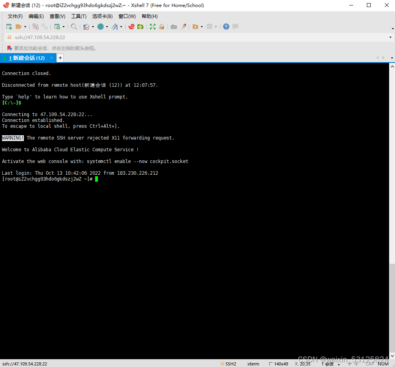
Task: Open Help blue question mark icon
Action: [226, 27]
